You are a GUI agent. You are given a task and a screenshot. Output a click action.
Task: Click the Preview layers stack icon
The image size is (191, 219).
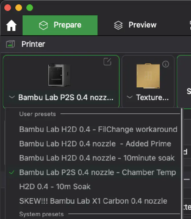coord(118,25)
